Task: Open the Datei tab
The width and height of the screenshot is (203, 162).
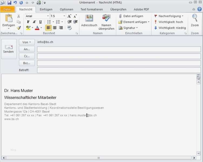Action: [x=7, y=9]
